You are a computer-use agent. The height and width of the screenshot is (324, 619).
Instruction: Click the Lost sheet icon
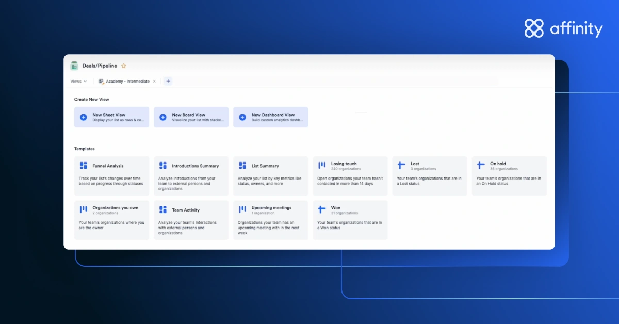coord(401,166)
